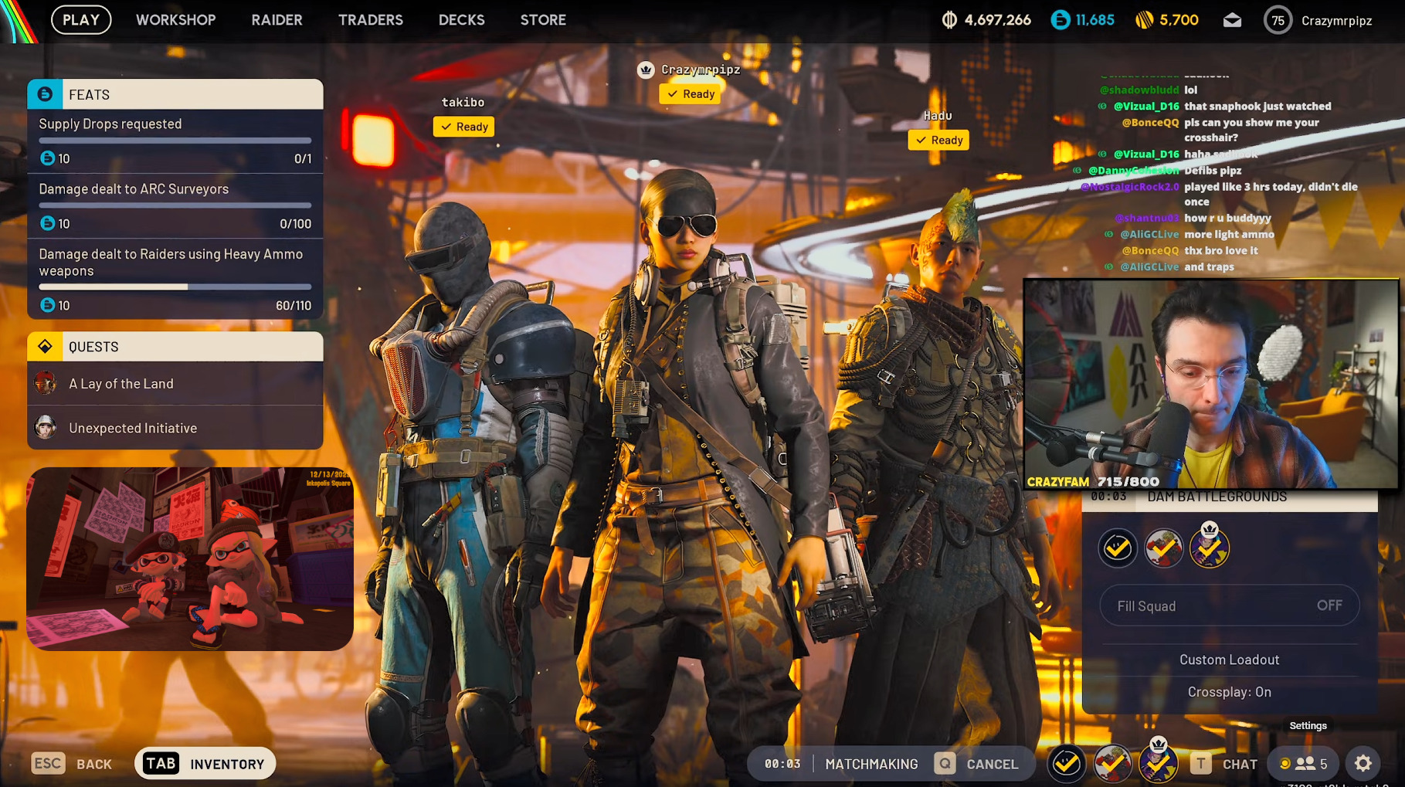
Task: Click the yellow Quests diamond icon
Action: (x=45, y=347)
